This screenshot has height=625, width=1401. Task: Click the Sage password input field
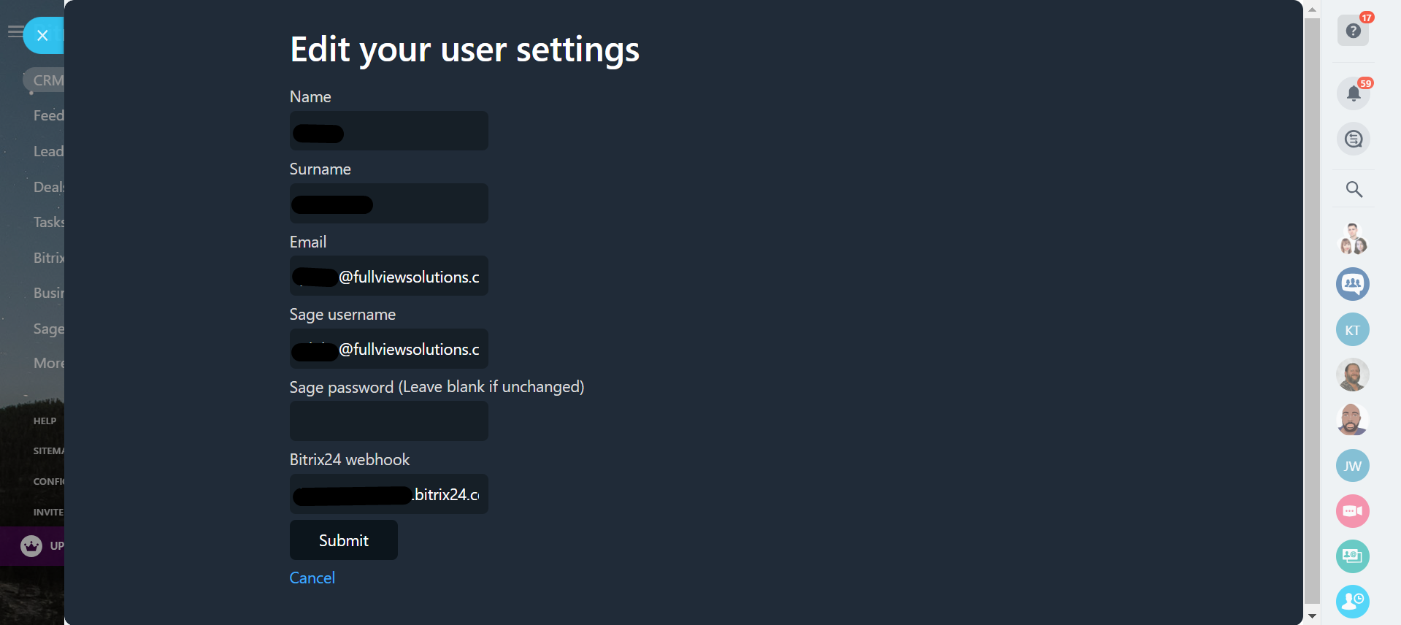(388, 421)
